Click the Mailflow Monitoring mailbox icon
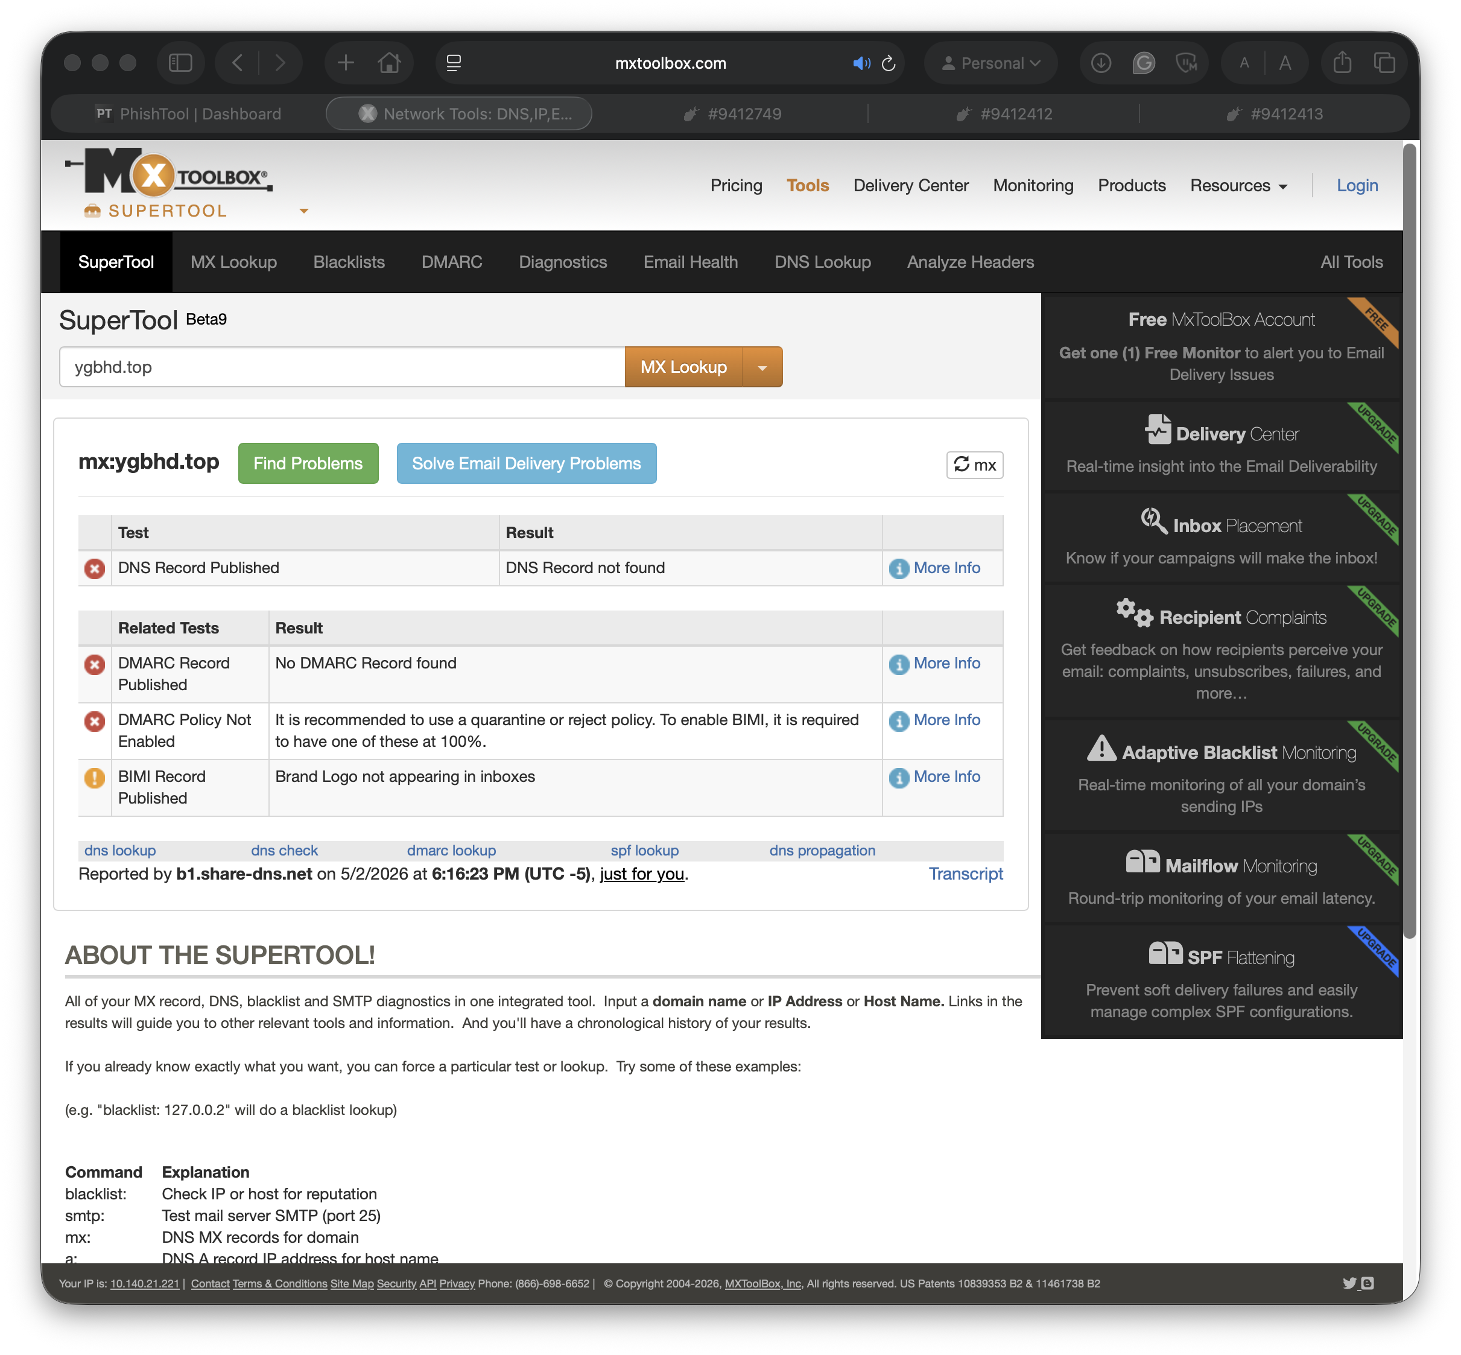1461x1355 pixels. click(x=1142, y=861)
